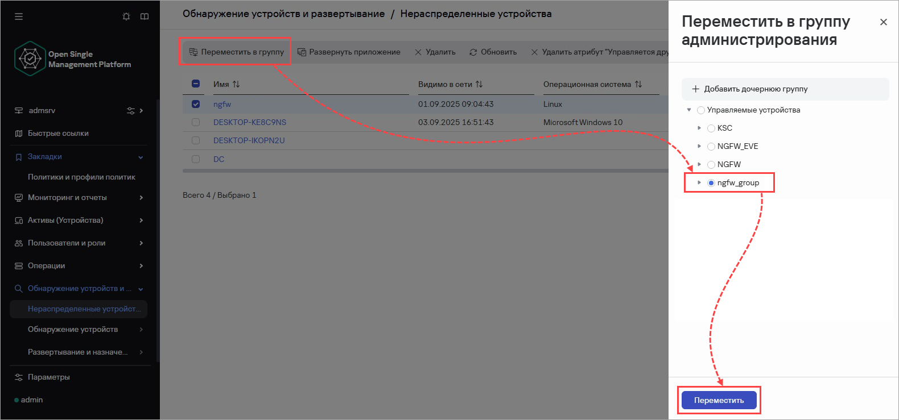The image size is (899, 420).
Task: Click the bug report icon in sidebar header
Action: (x=126, y=16)
